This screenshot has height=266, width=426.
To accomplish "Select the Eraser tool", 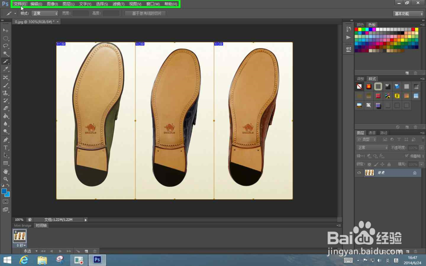I will 6,108.
